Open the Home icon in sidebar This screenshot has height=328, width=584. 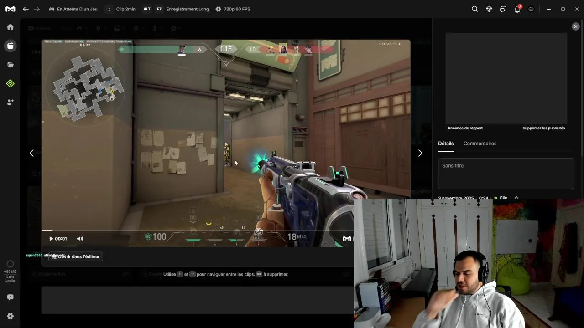pyautogui.click(x=10, y=27)
